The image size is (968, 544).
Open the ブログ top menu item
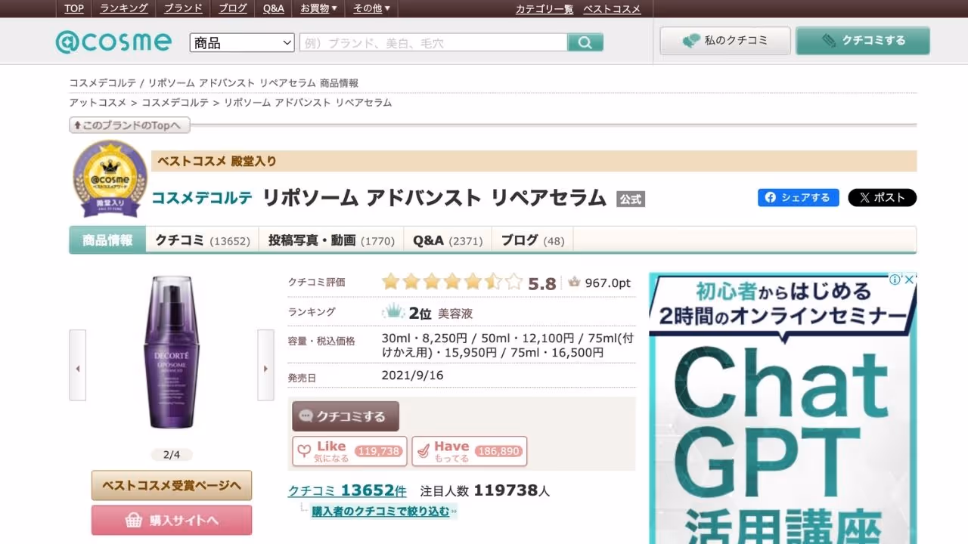(233, 8)
